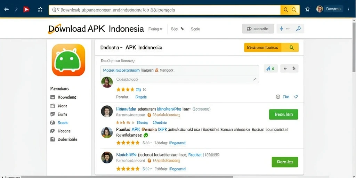Click the magnifier in yellow search button
356x178 pixels.
[x=292, y=47]
